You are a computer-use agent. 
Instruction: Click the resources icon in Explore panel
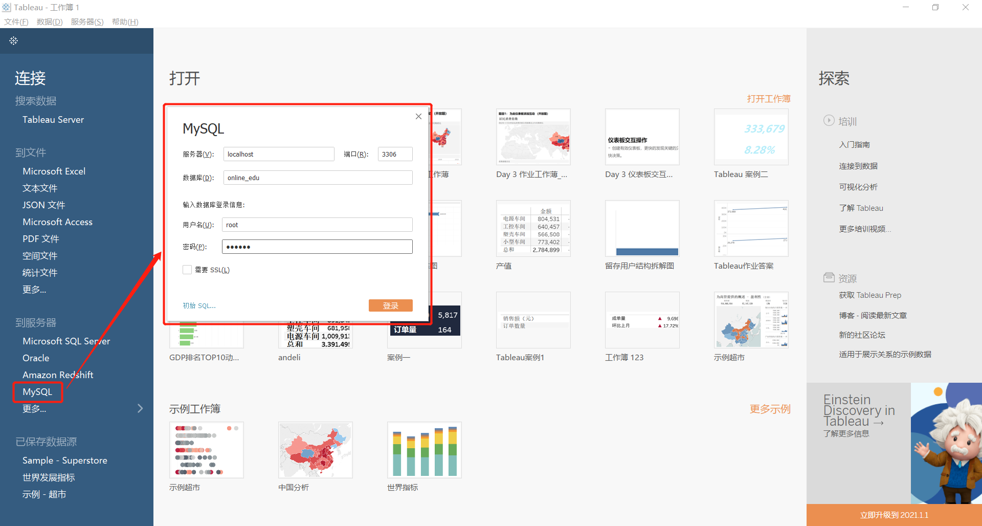coord(829,277)
